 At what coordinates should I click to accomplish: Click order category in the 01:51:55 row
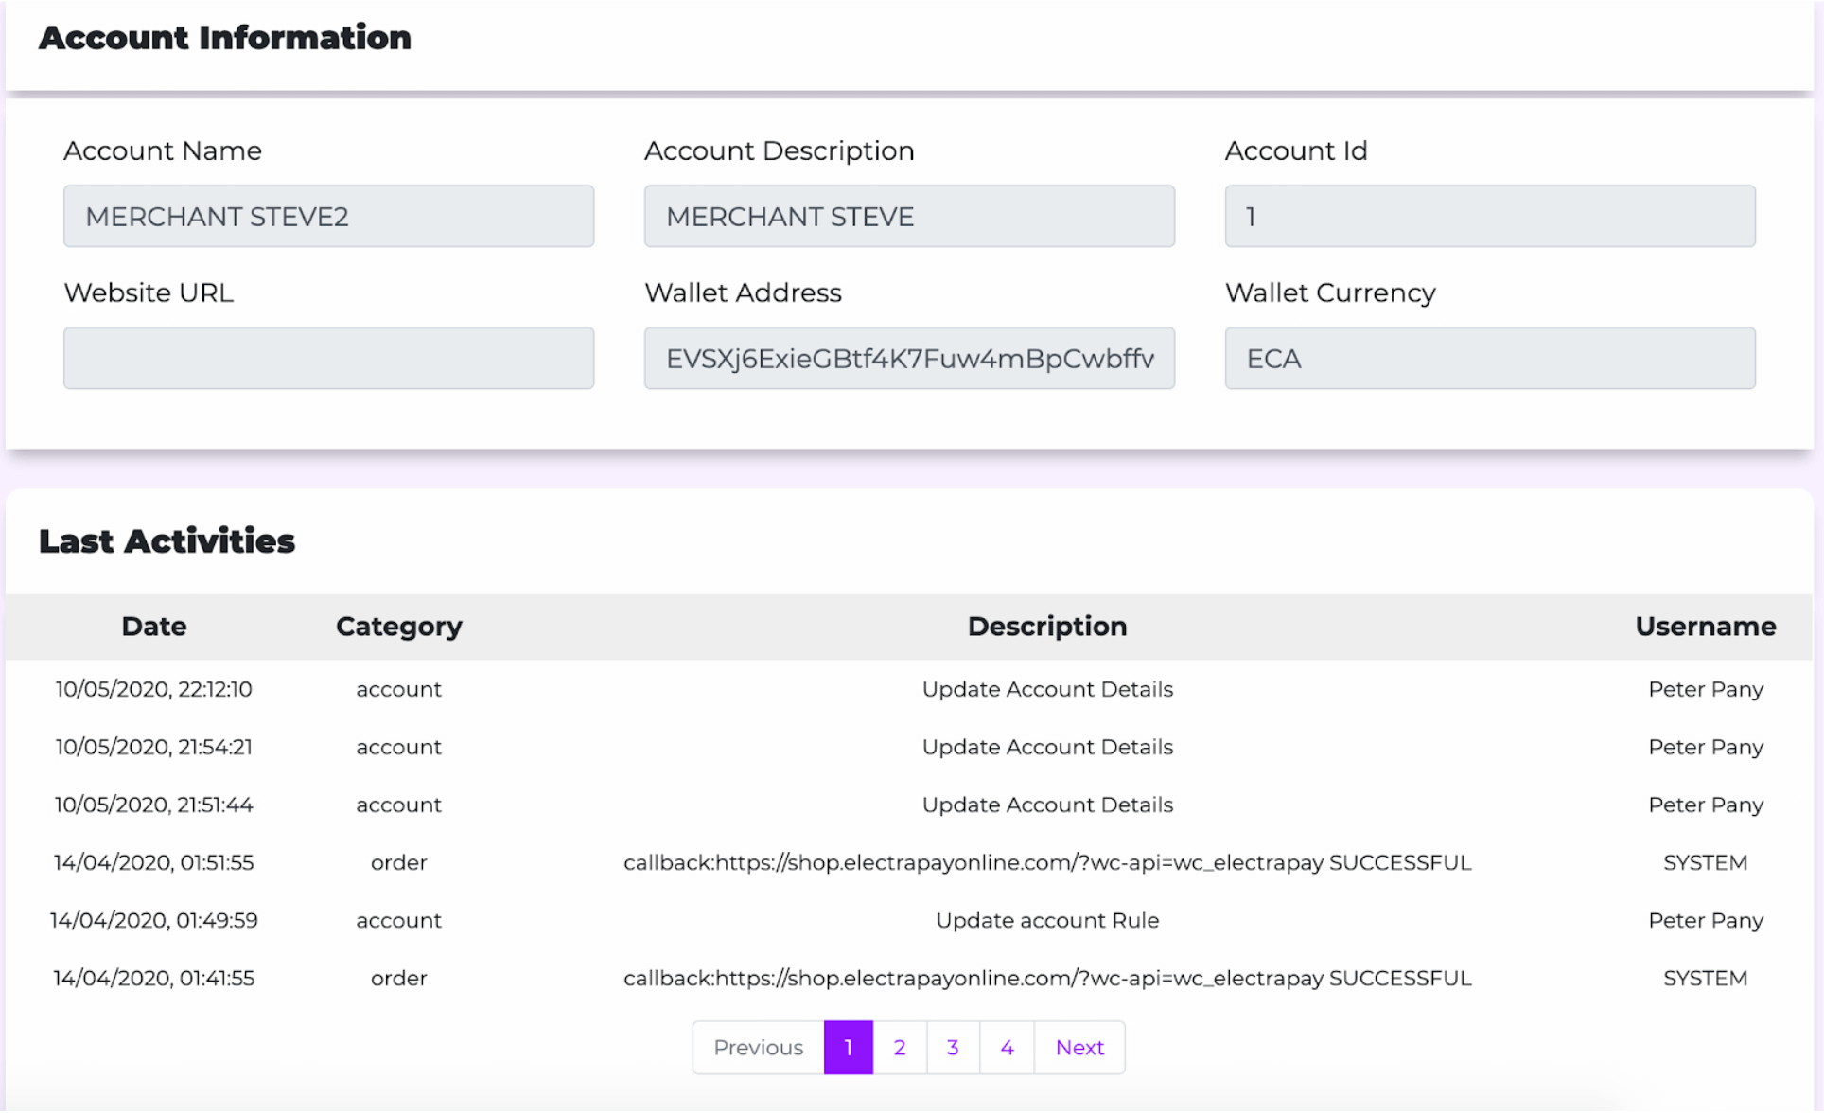coord(399,862)
